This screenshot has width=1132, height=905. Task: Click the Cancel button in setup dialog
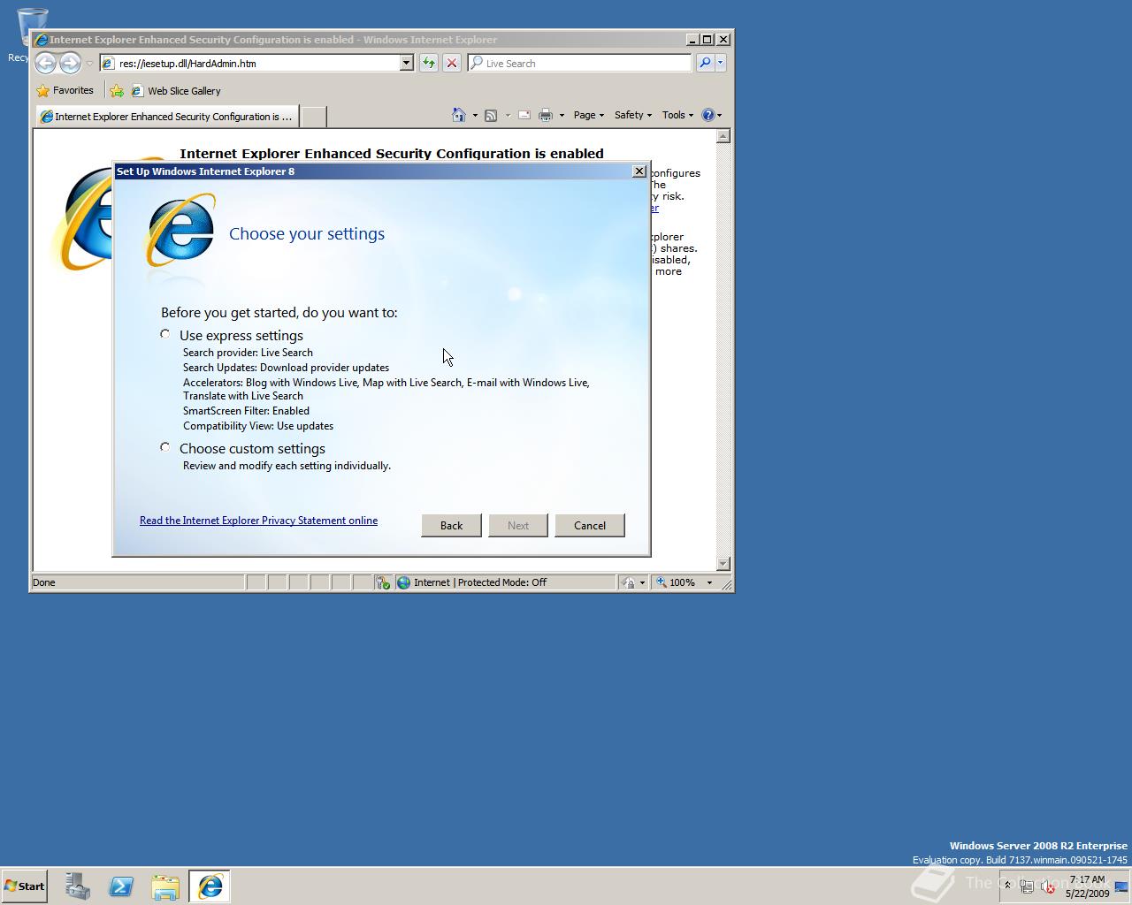(590, 525)
